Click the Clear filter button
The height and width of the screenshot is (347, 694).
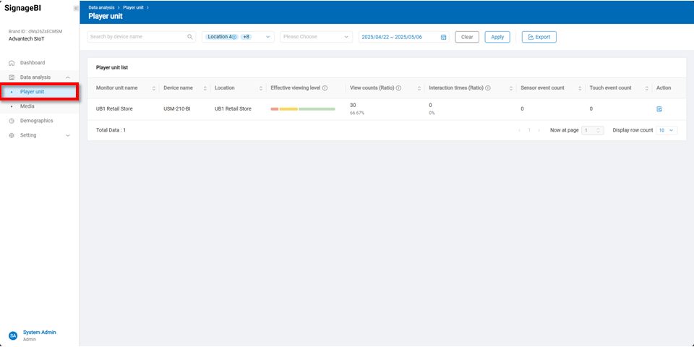tap(467, 37)
